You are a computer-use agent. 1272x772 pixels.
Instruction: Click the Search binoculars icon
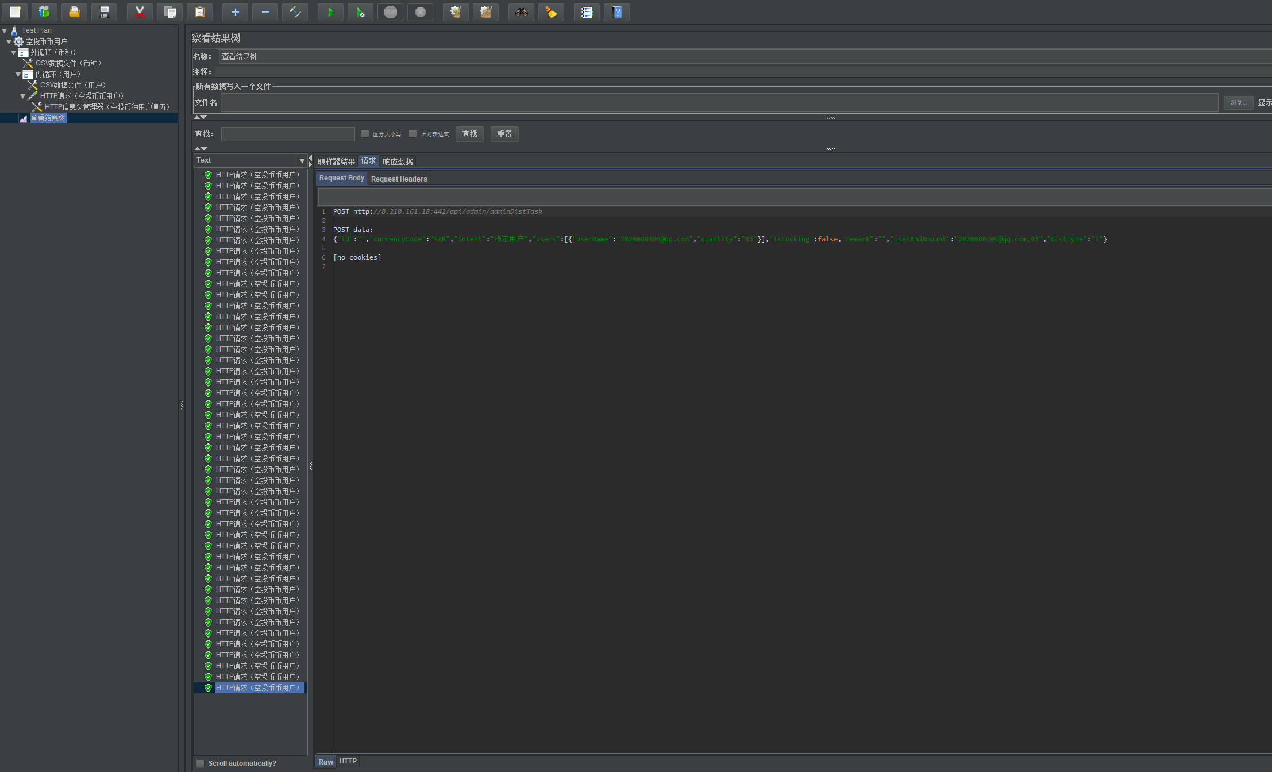point(521,12)
